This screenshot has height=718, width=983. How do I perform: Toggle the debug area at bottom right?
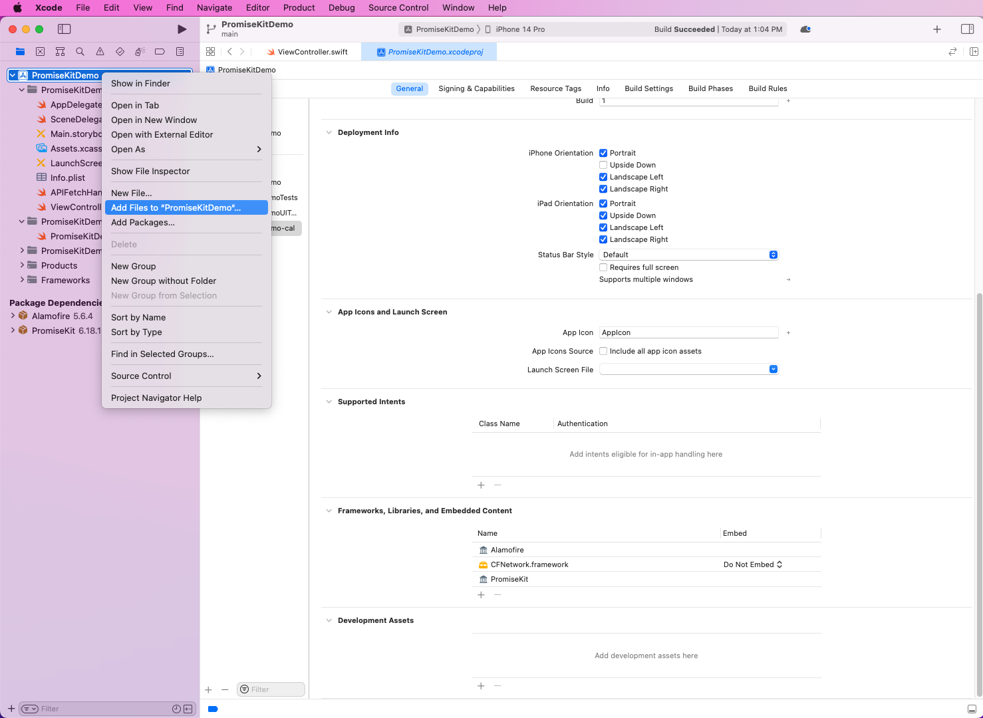coord(972,709)
